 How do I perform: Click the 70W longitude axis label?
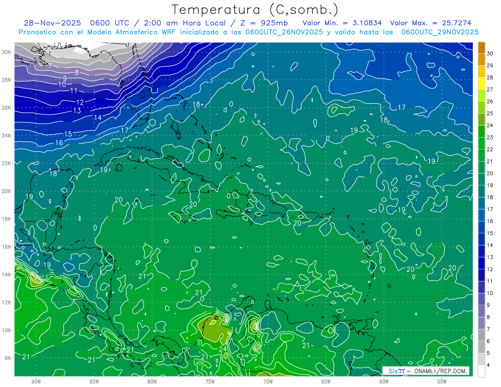point(268,382)
